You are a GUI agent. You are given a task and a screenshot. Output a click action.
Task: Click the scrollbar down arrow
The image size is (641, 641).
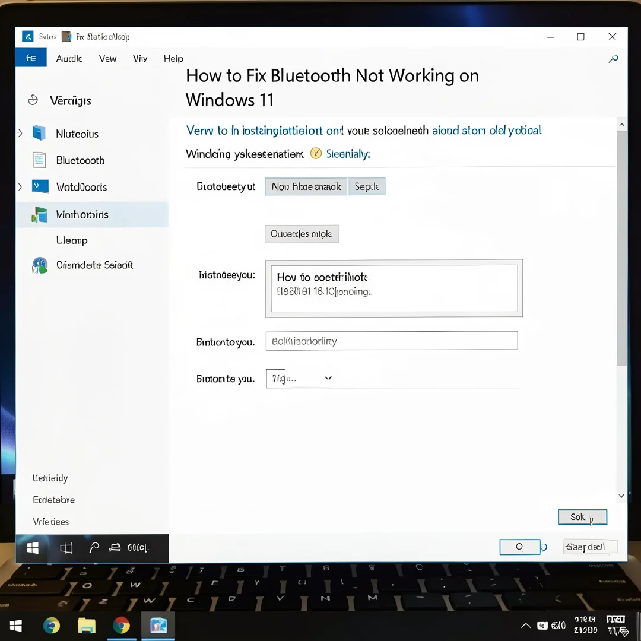(x=622, y=496)
